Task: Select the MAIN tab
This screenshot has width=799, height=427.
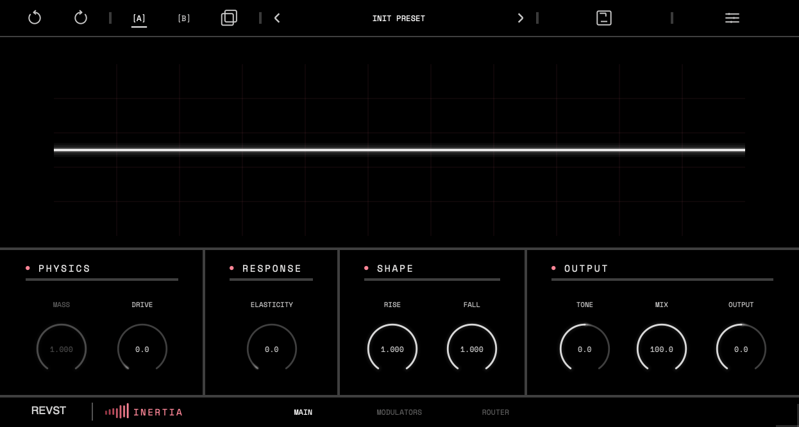Action: pyautogui.click(x=303, y=412)
